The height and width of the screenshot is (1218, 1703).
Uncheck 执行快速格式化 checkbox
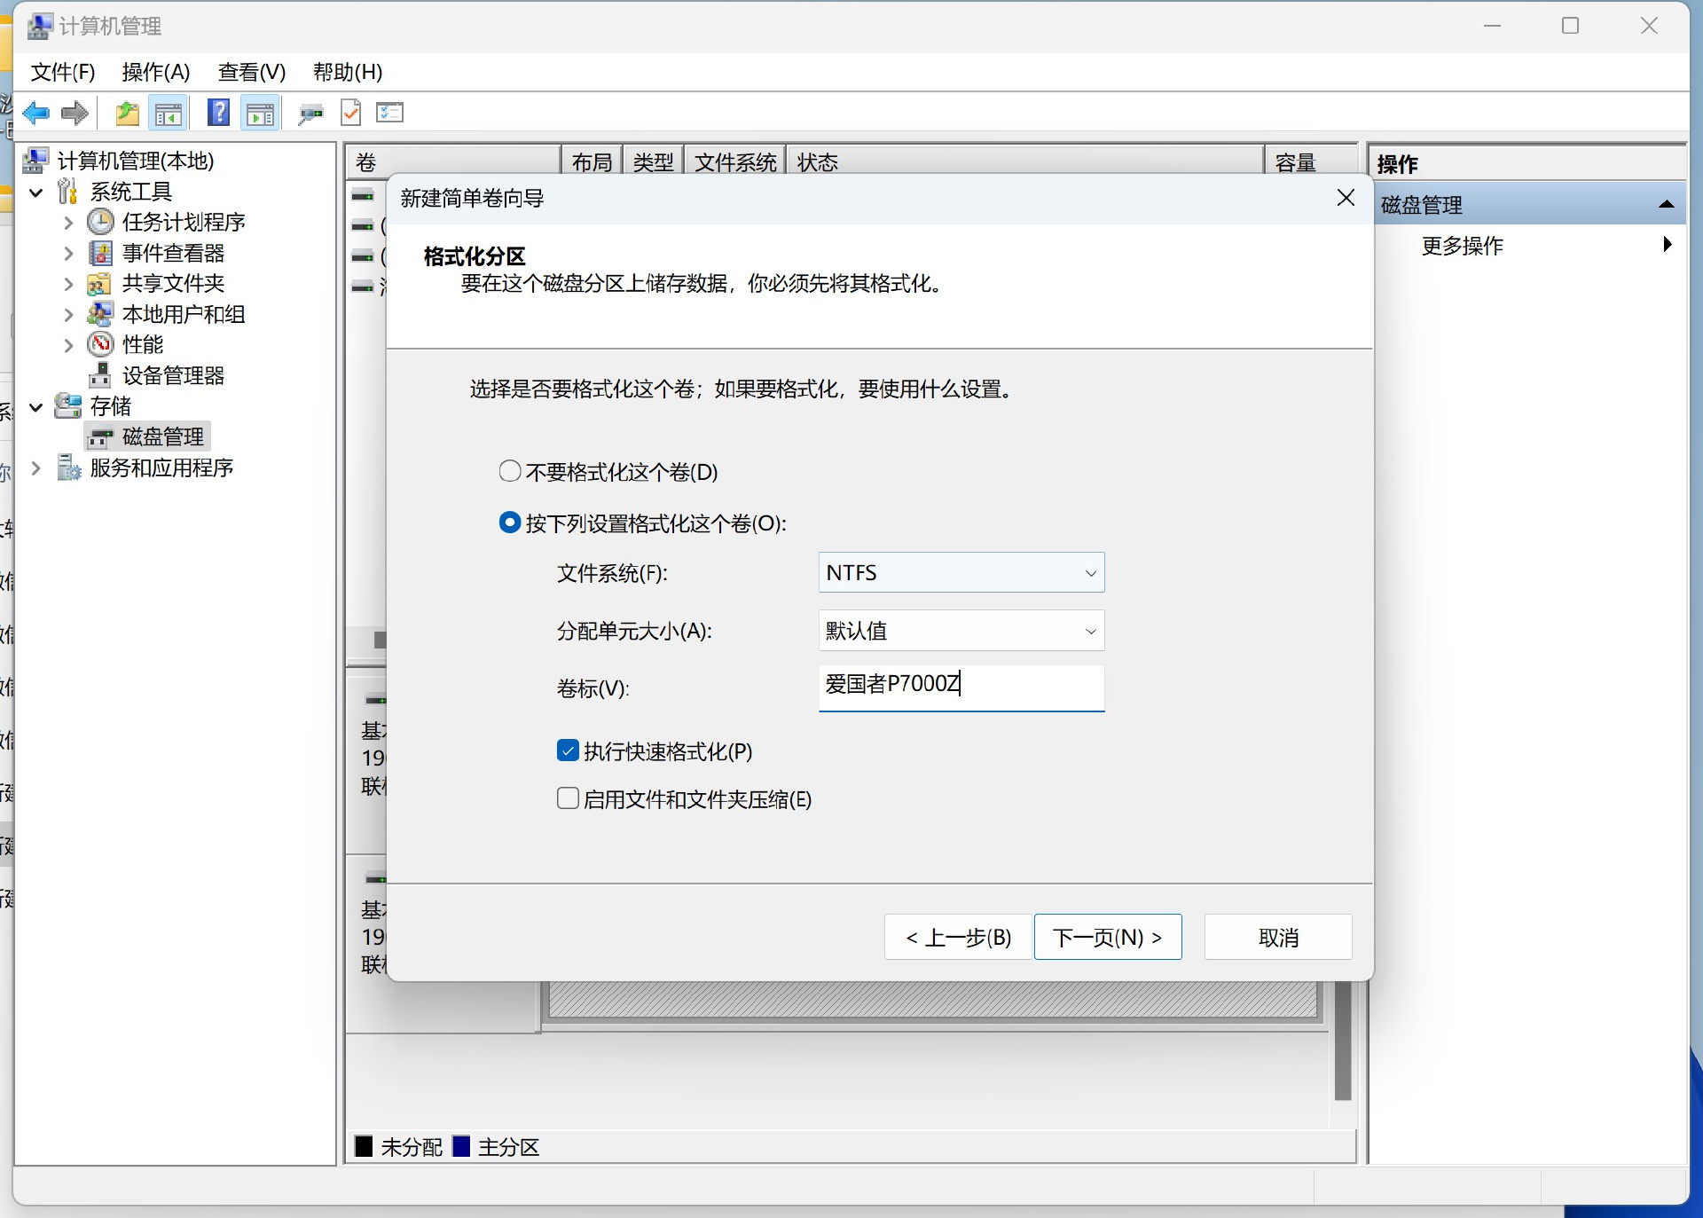pos(568,751)
